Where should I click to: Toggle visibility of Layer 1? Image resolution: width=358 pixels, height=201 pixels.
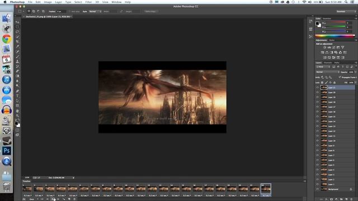pos(317,184)
